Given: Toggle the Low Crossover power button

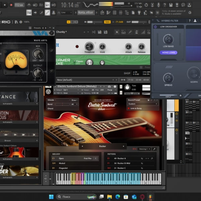Looking at the screenshot, I should [x=155, y=27].
